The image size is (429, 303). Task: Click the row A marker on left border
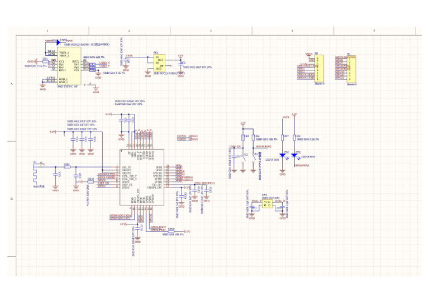(x=12, y=84)
